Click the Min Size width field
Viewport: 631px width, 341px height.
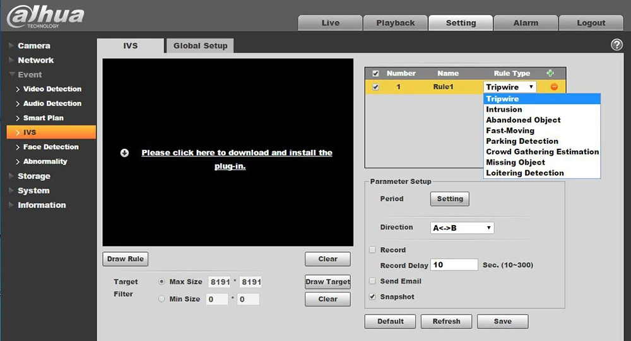pos(217,299)
